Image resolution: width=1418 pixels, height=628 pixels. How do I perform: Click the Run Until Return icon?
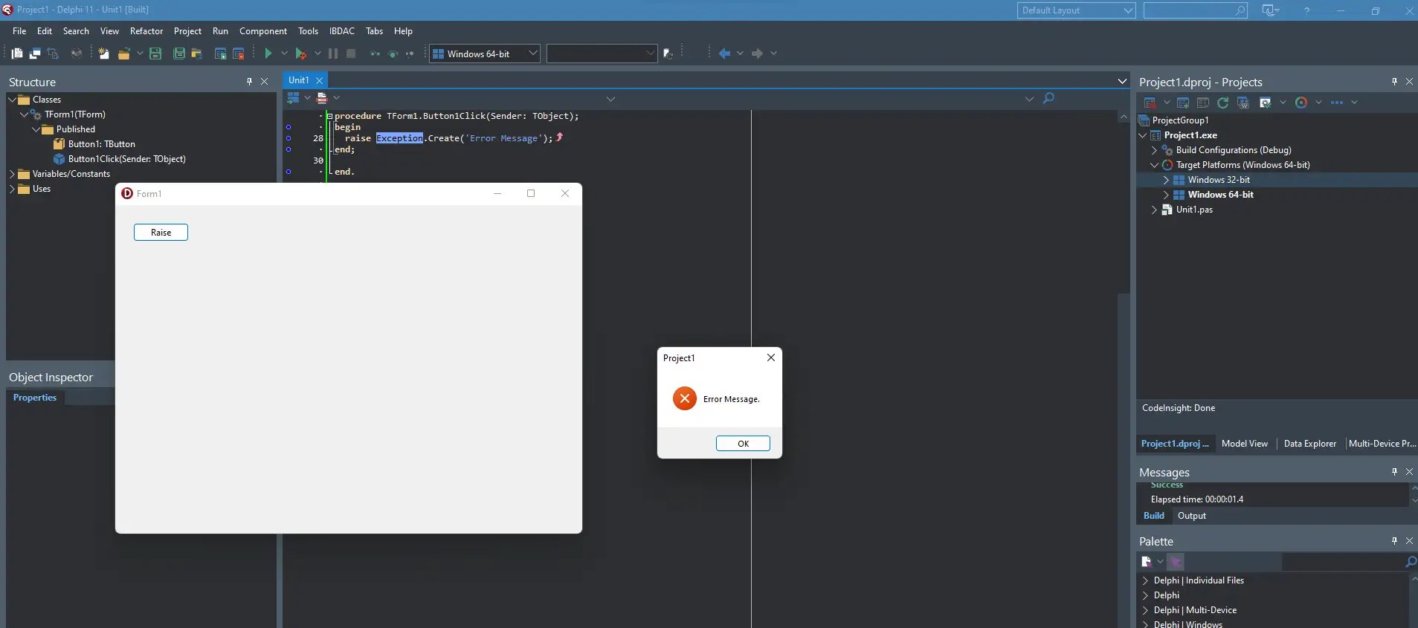pos(410,54)
